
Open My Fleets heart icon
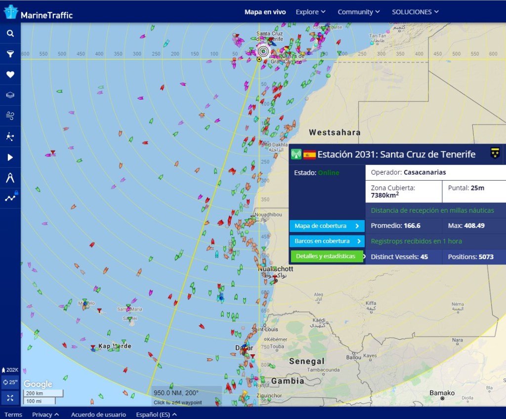click(10, 75)
